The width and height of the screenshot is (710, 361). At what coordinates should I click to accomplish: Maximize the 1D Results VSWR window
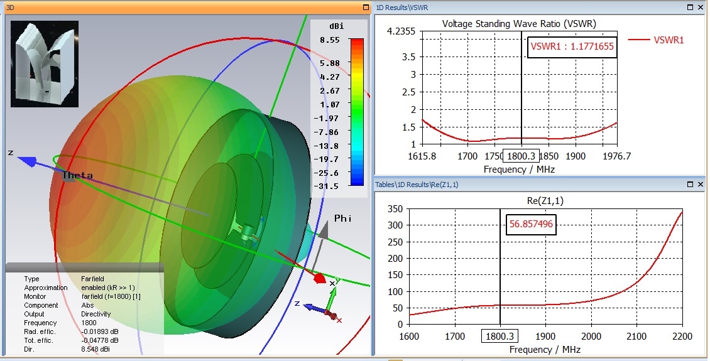689,8
